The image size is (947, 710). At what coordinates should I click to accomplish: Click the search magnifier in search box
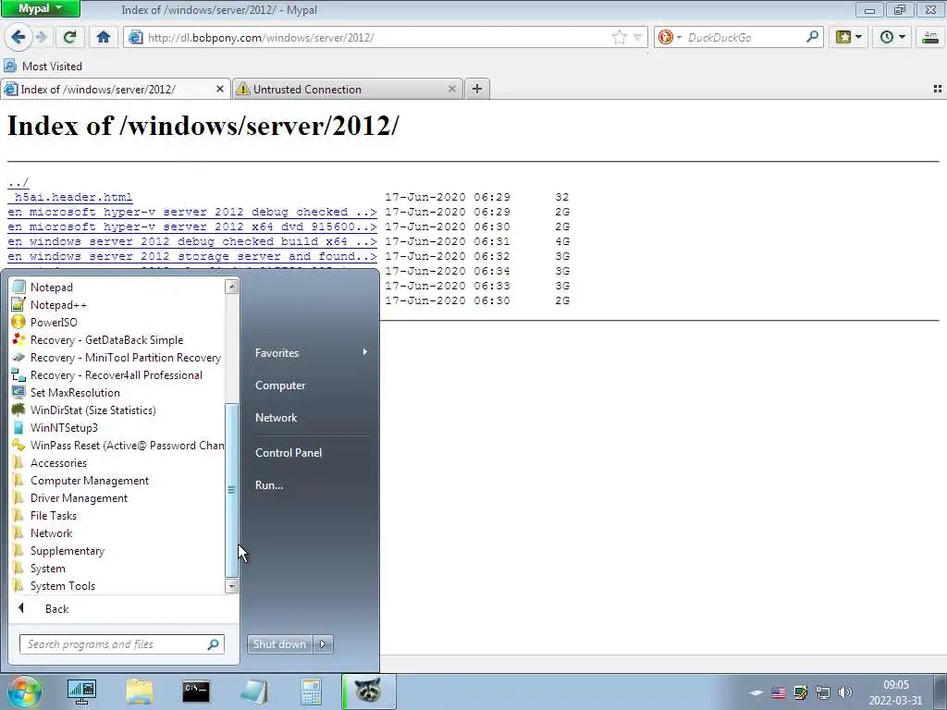[812, 37]
